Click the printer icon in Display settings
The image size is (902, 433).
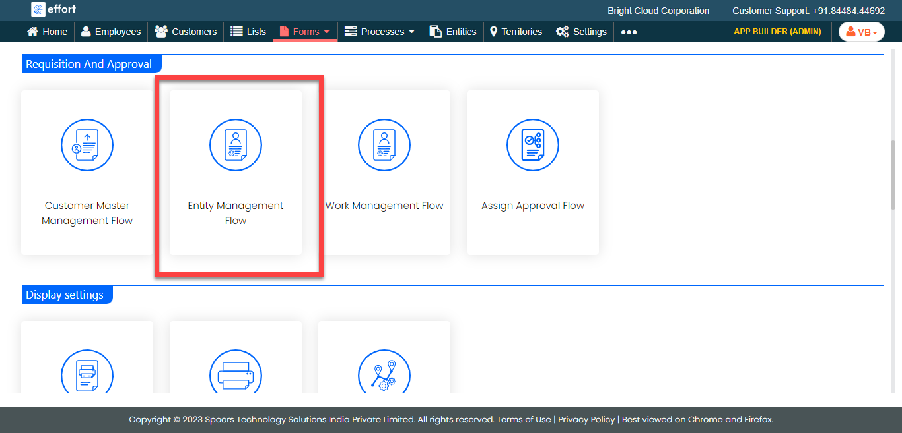coord(236,375)
